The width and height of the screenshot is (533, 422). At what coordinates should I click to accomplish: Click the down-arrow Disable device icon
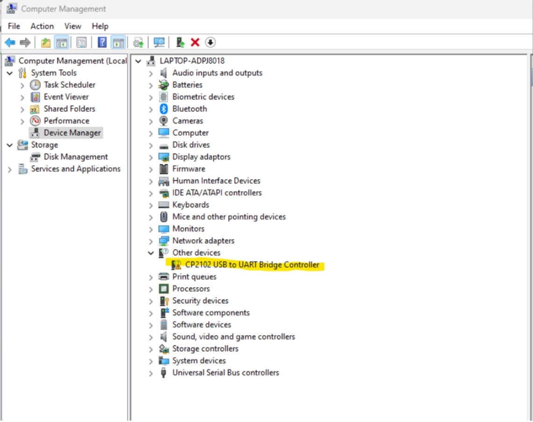click(x=210, y=42)
